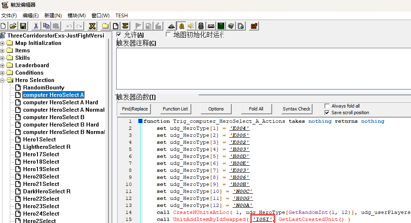Click the Test Map icon

254,26
